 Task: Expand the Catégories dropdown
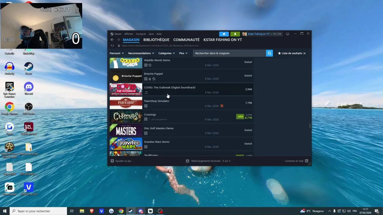(x=167, y=53)
